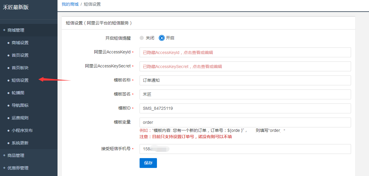The image size is (369, 176).
Task: Go to 运费规则 menu item
Action: pos(20,118)
